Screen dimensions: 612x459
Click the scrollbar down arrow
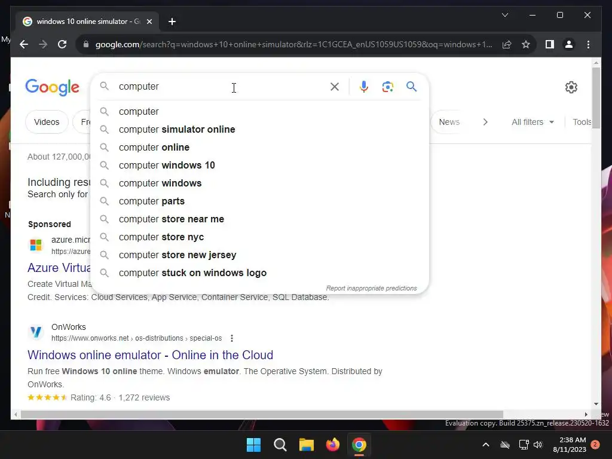click(x=596, y=405)
